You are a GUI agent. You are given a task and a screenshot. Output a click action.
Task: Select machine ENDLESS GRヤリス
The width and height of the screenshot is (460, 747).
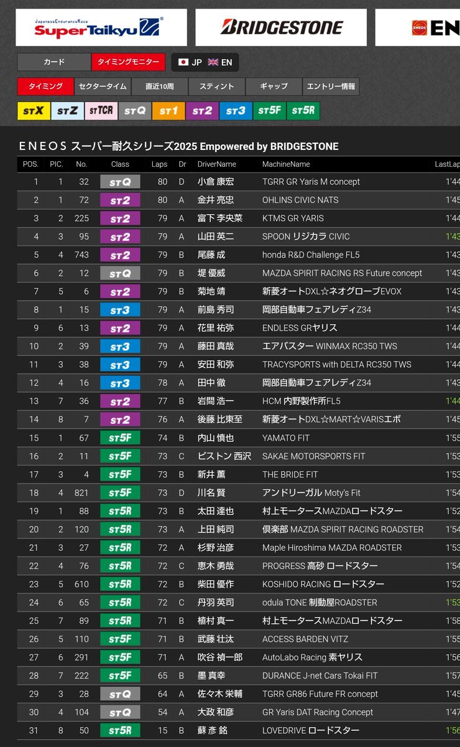tap(300, 328)
